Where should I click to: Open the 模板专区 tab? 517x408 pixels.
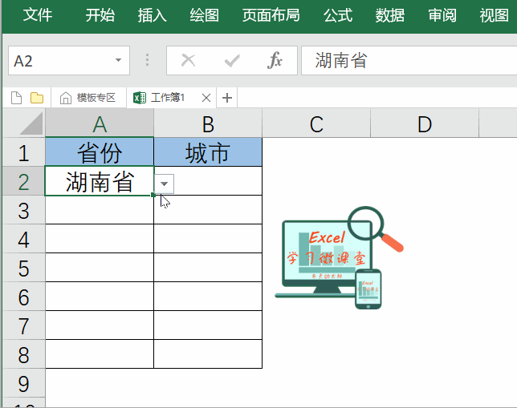(x=88, y=98)
